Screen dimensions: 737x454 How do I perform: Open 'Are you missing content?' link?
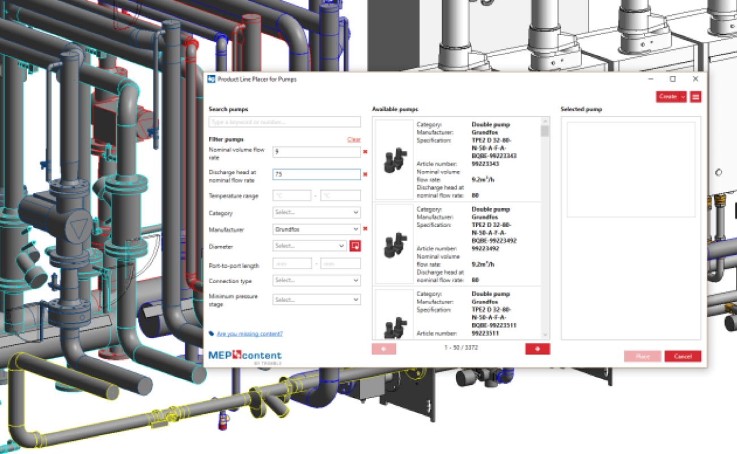tap(249, 334)
